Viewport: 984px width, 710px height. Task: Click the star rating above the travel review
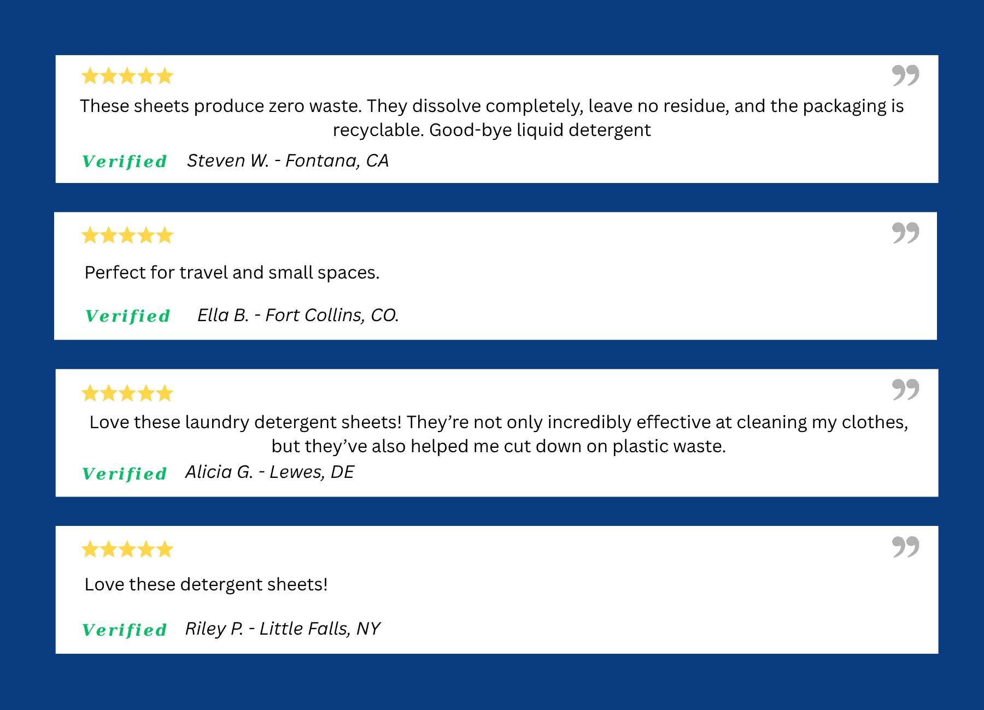(x=127, y=236)
